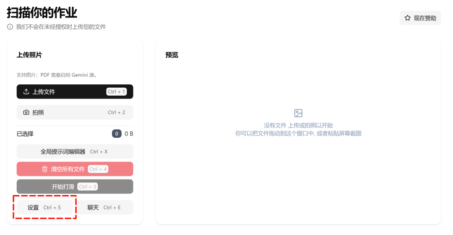453x235 pixels.
Task: Click the trash can icon on 清空所有文件
Action: 44,169
